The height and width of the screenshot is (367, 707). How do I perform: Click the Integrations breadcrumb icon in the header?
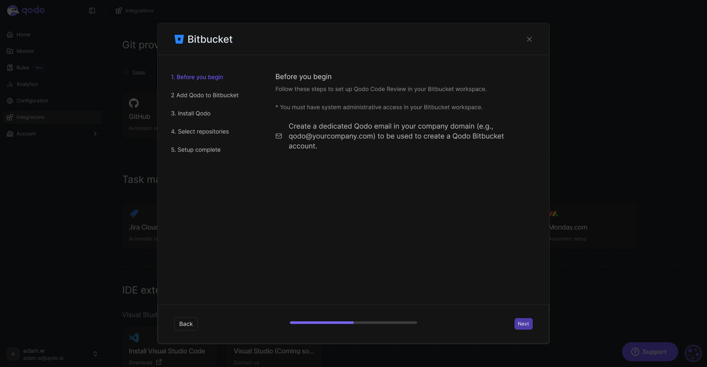pyautogui.click(x=119, y=11)
